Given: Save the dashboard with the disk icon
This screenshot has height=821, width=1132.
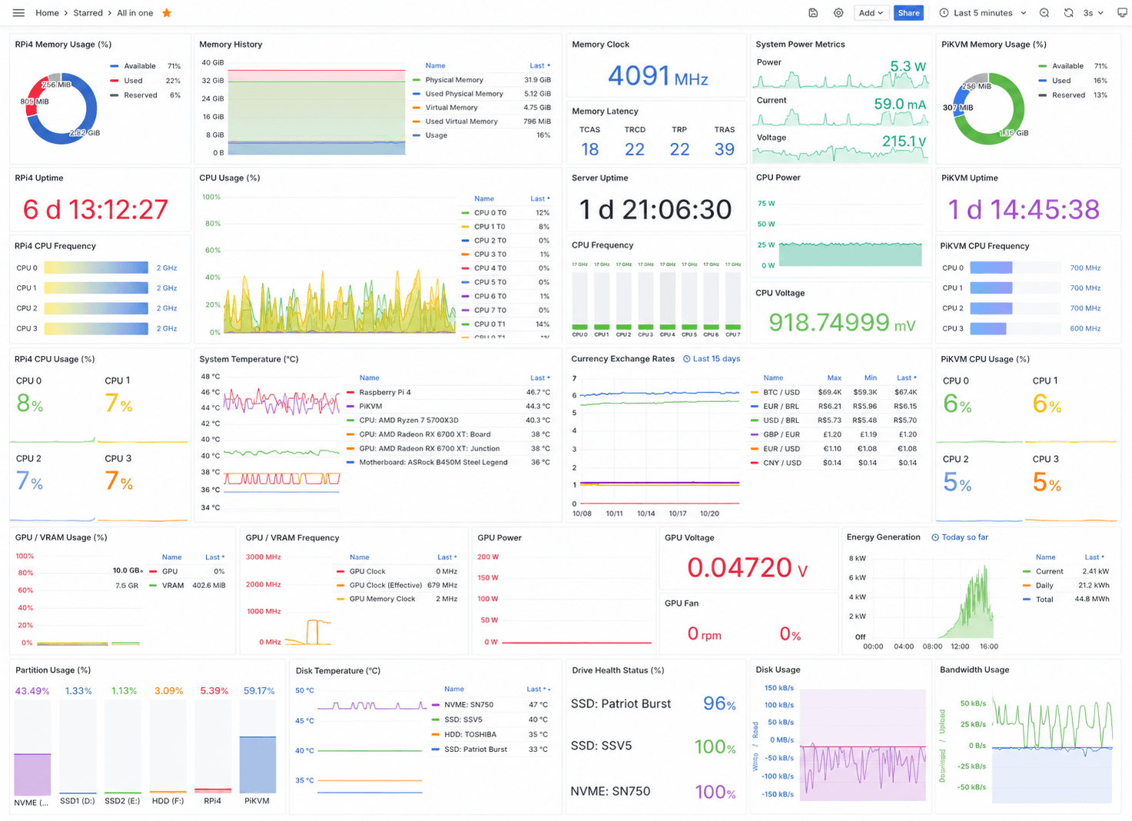Looking at the screenshot, I should [x=813, y=13].
